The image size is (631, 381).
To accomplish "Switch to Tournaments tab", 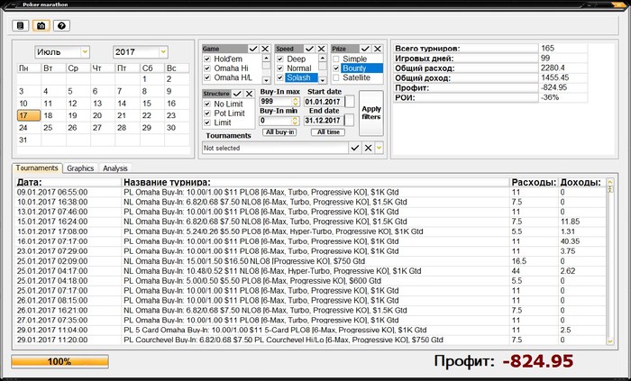I will pyautogui.click(x=37, y=168).
